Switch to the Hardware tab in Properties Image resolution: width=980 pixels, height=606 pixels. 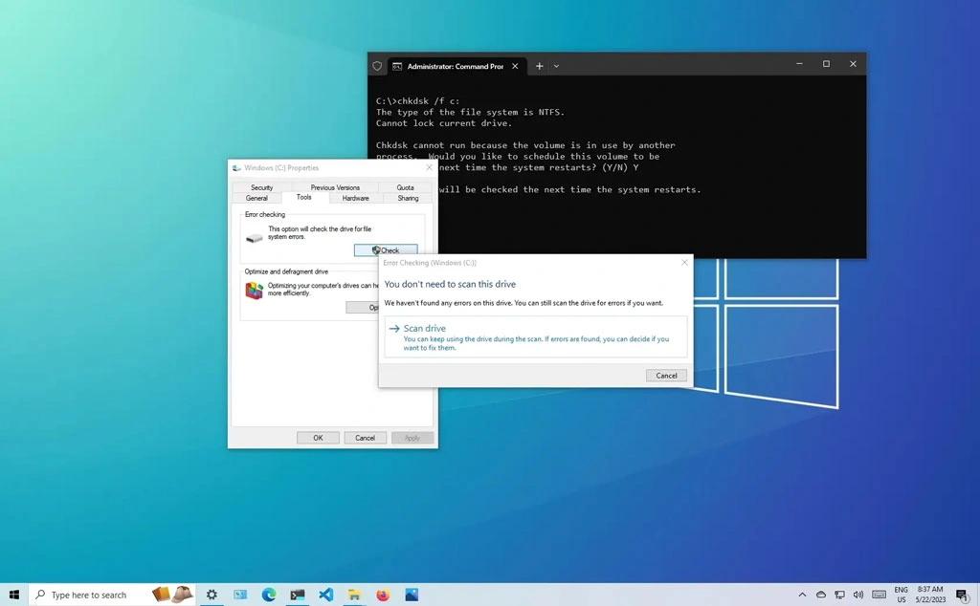(355, 198)
